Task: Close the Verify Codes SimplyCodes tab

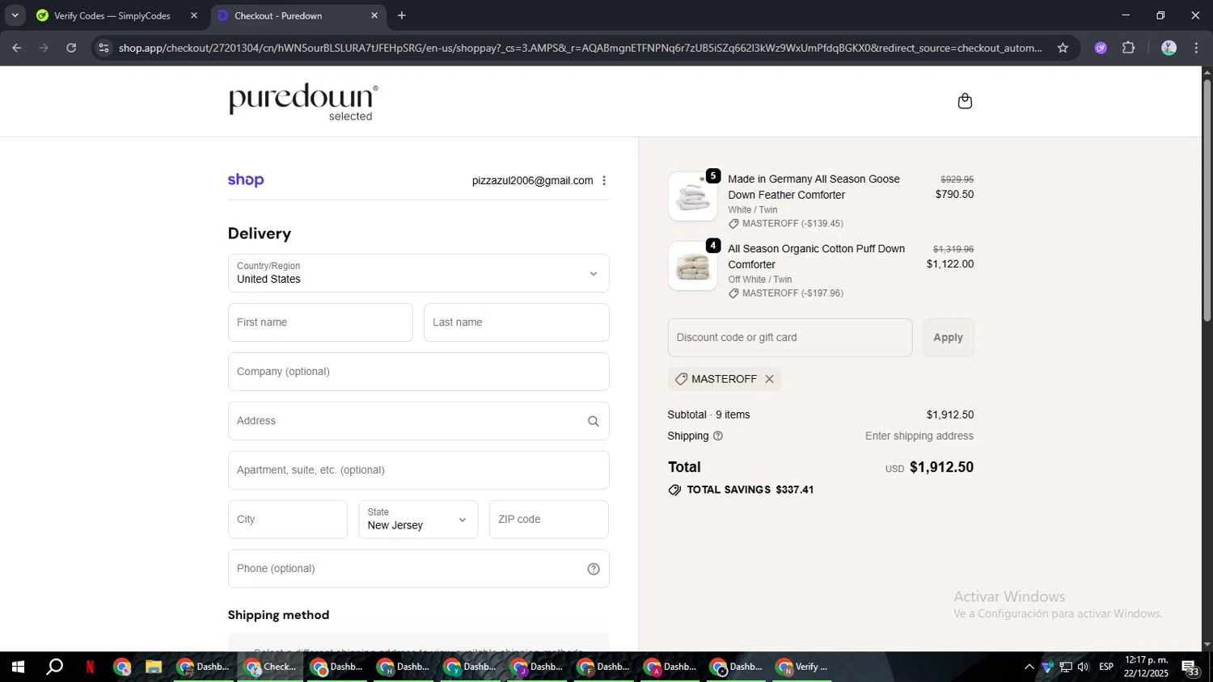Action: click(194, 15)
